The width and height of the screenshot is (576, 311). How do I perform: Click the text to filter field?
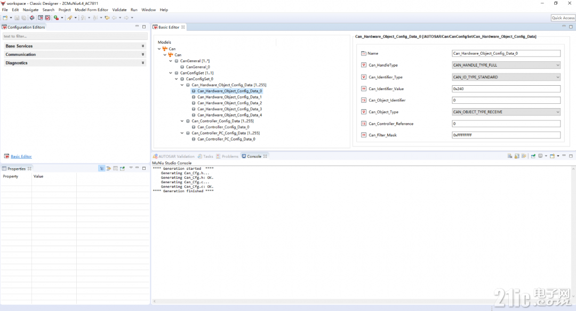[x=75, y=36]
